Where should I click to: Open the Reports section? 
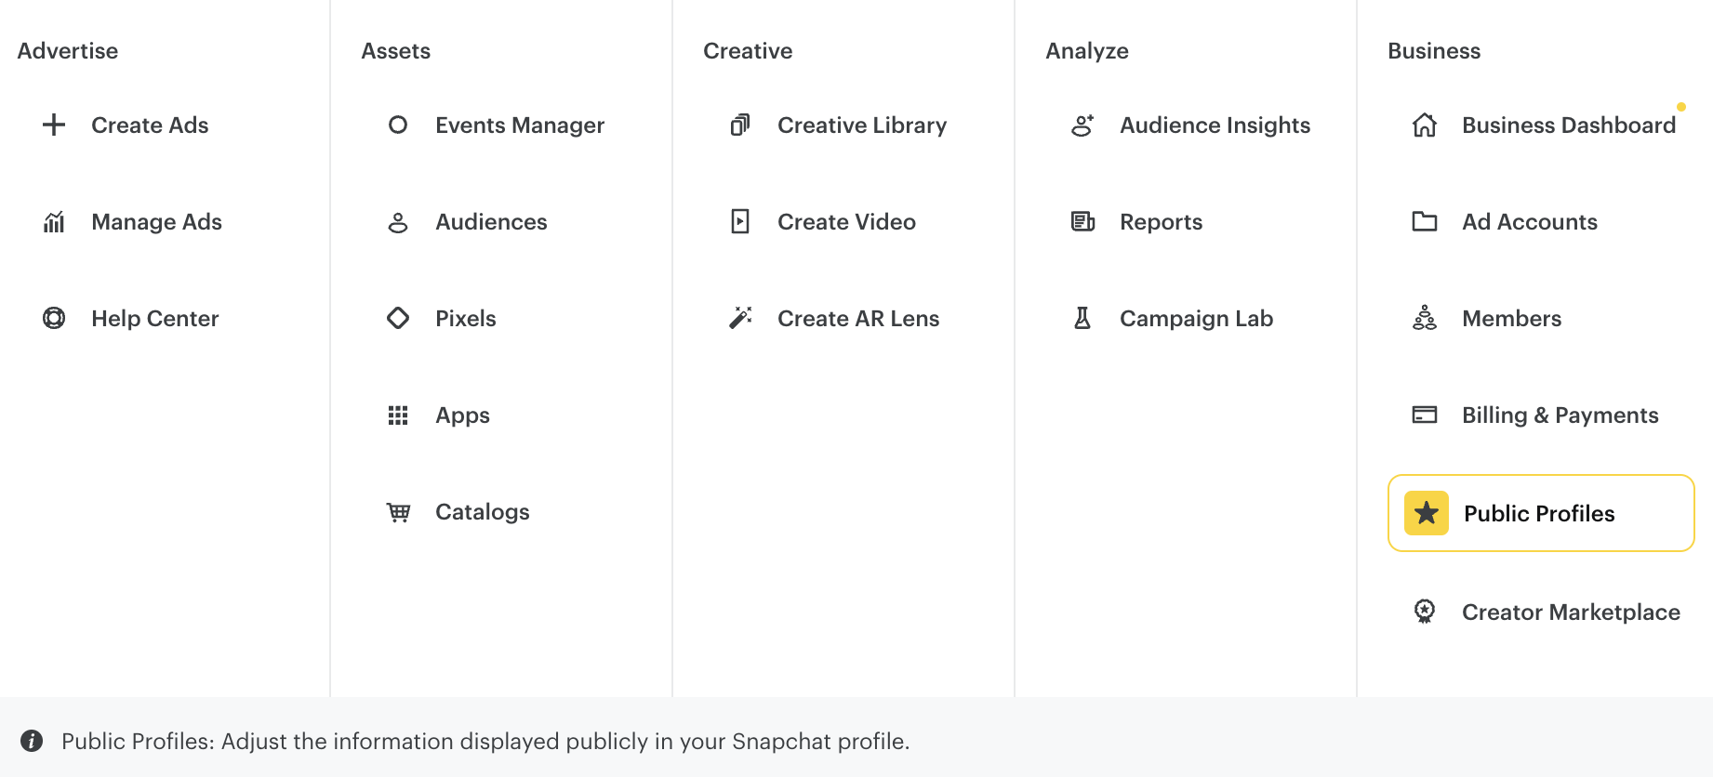point(1161,221)
